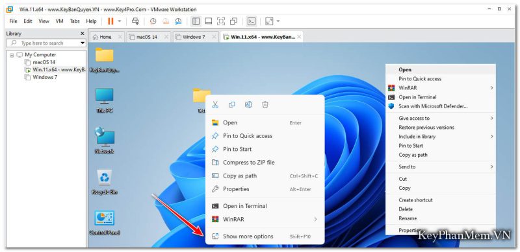The width and height of the screenshot is (520, 252).
Task: Select This PC desktop icon
Action: point(105,100)
